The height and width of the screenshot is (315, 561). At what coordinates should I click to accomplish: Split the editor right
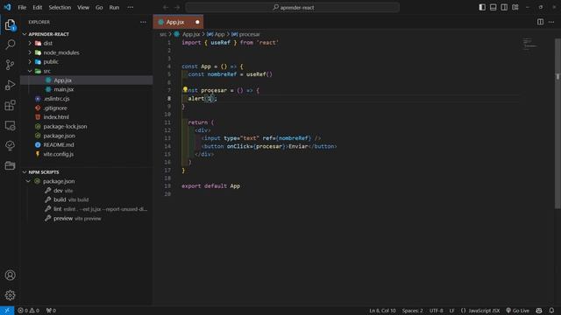(x=540, y=22)
